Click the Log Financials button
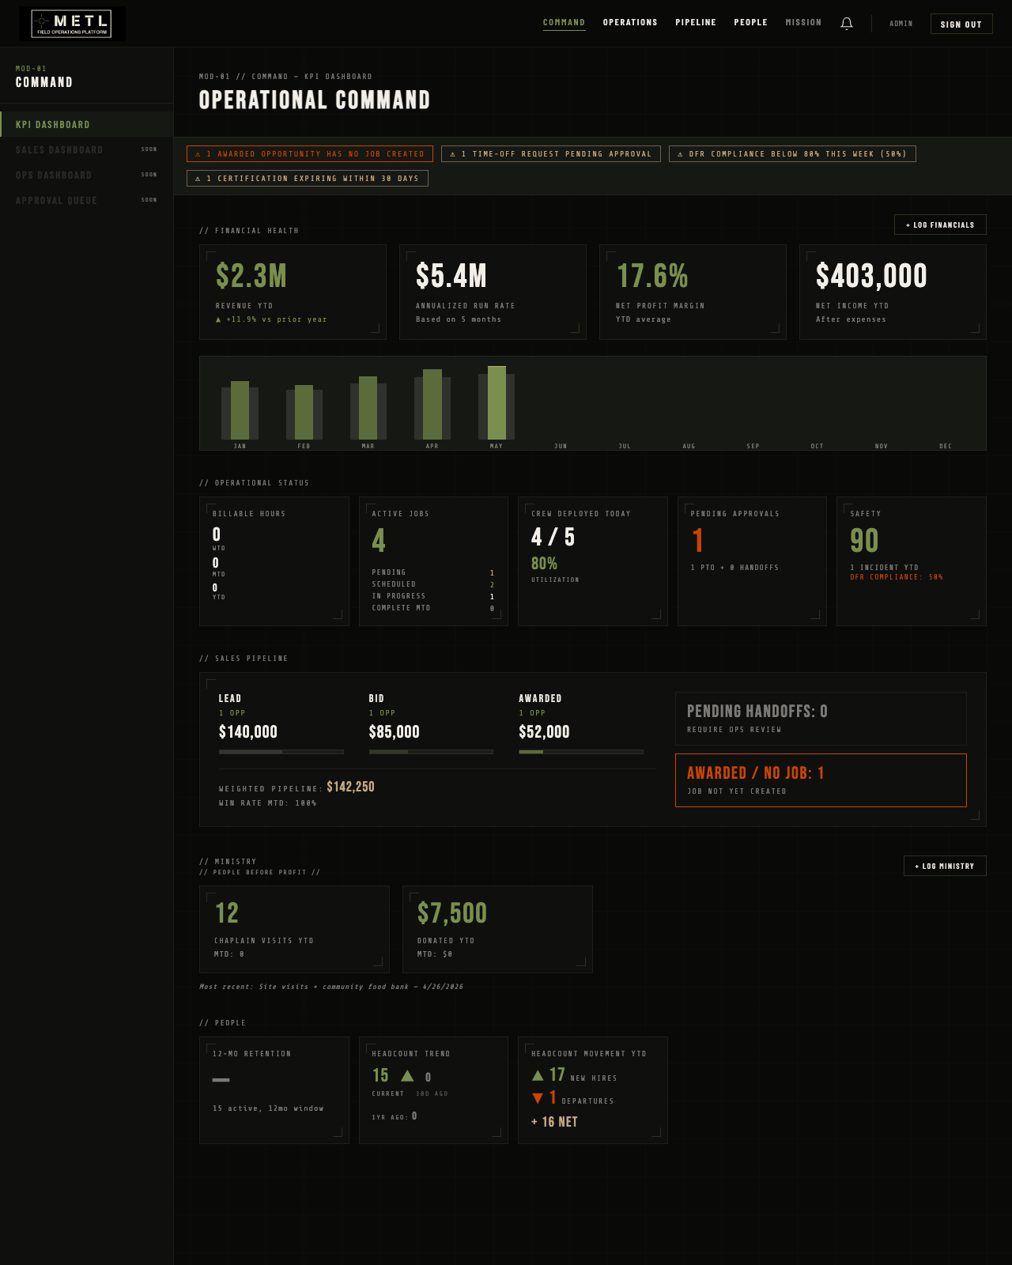Image resolution: width=1012 pixels, height=1265 pixels. tap(940, 225)
